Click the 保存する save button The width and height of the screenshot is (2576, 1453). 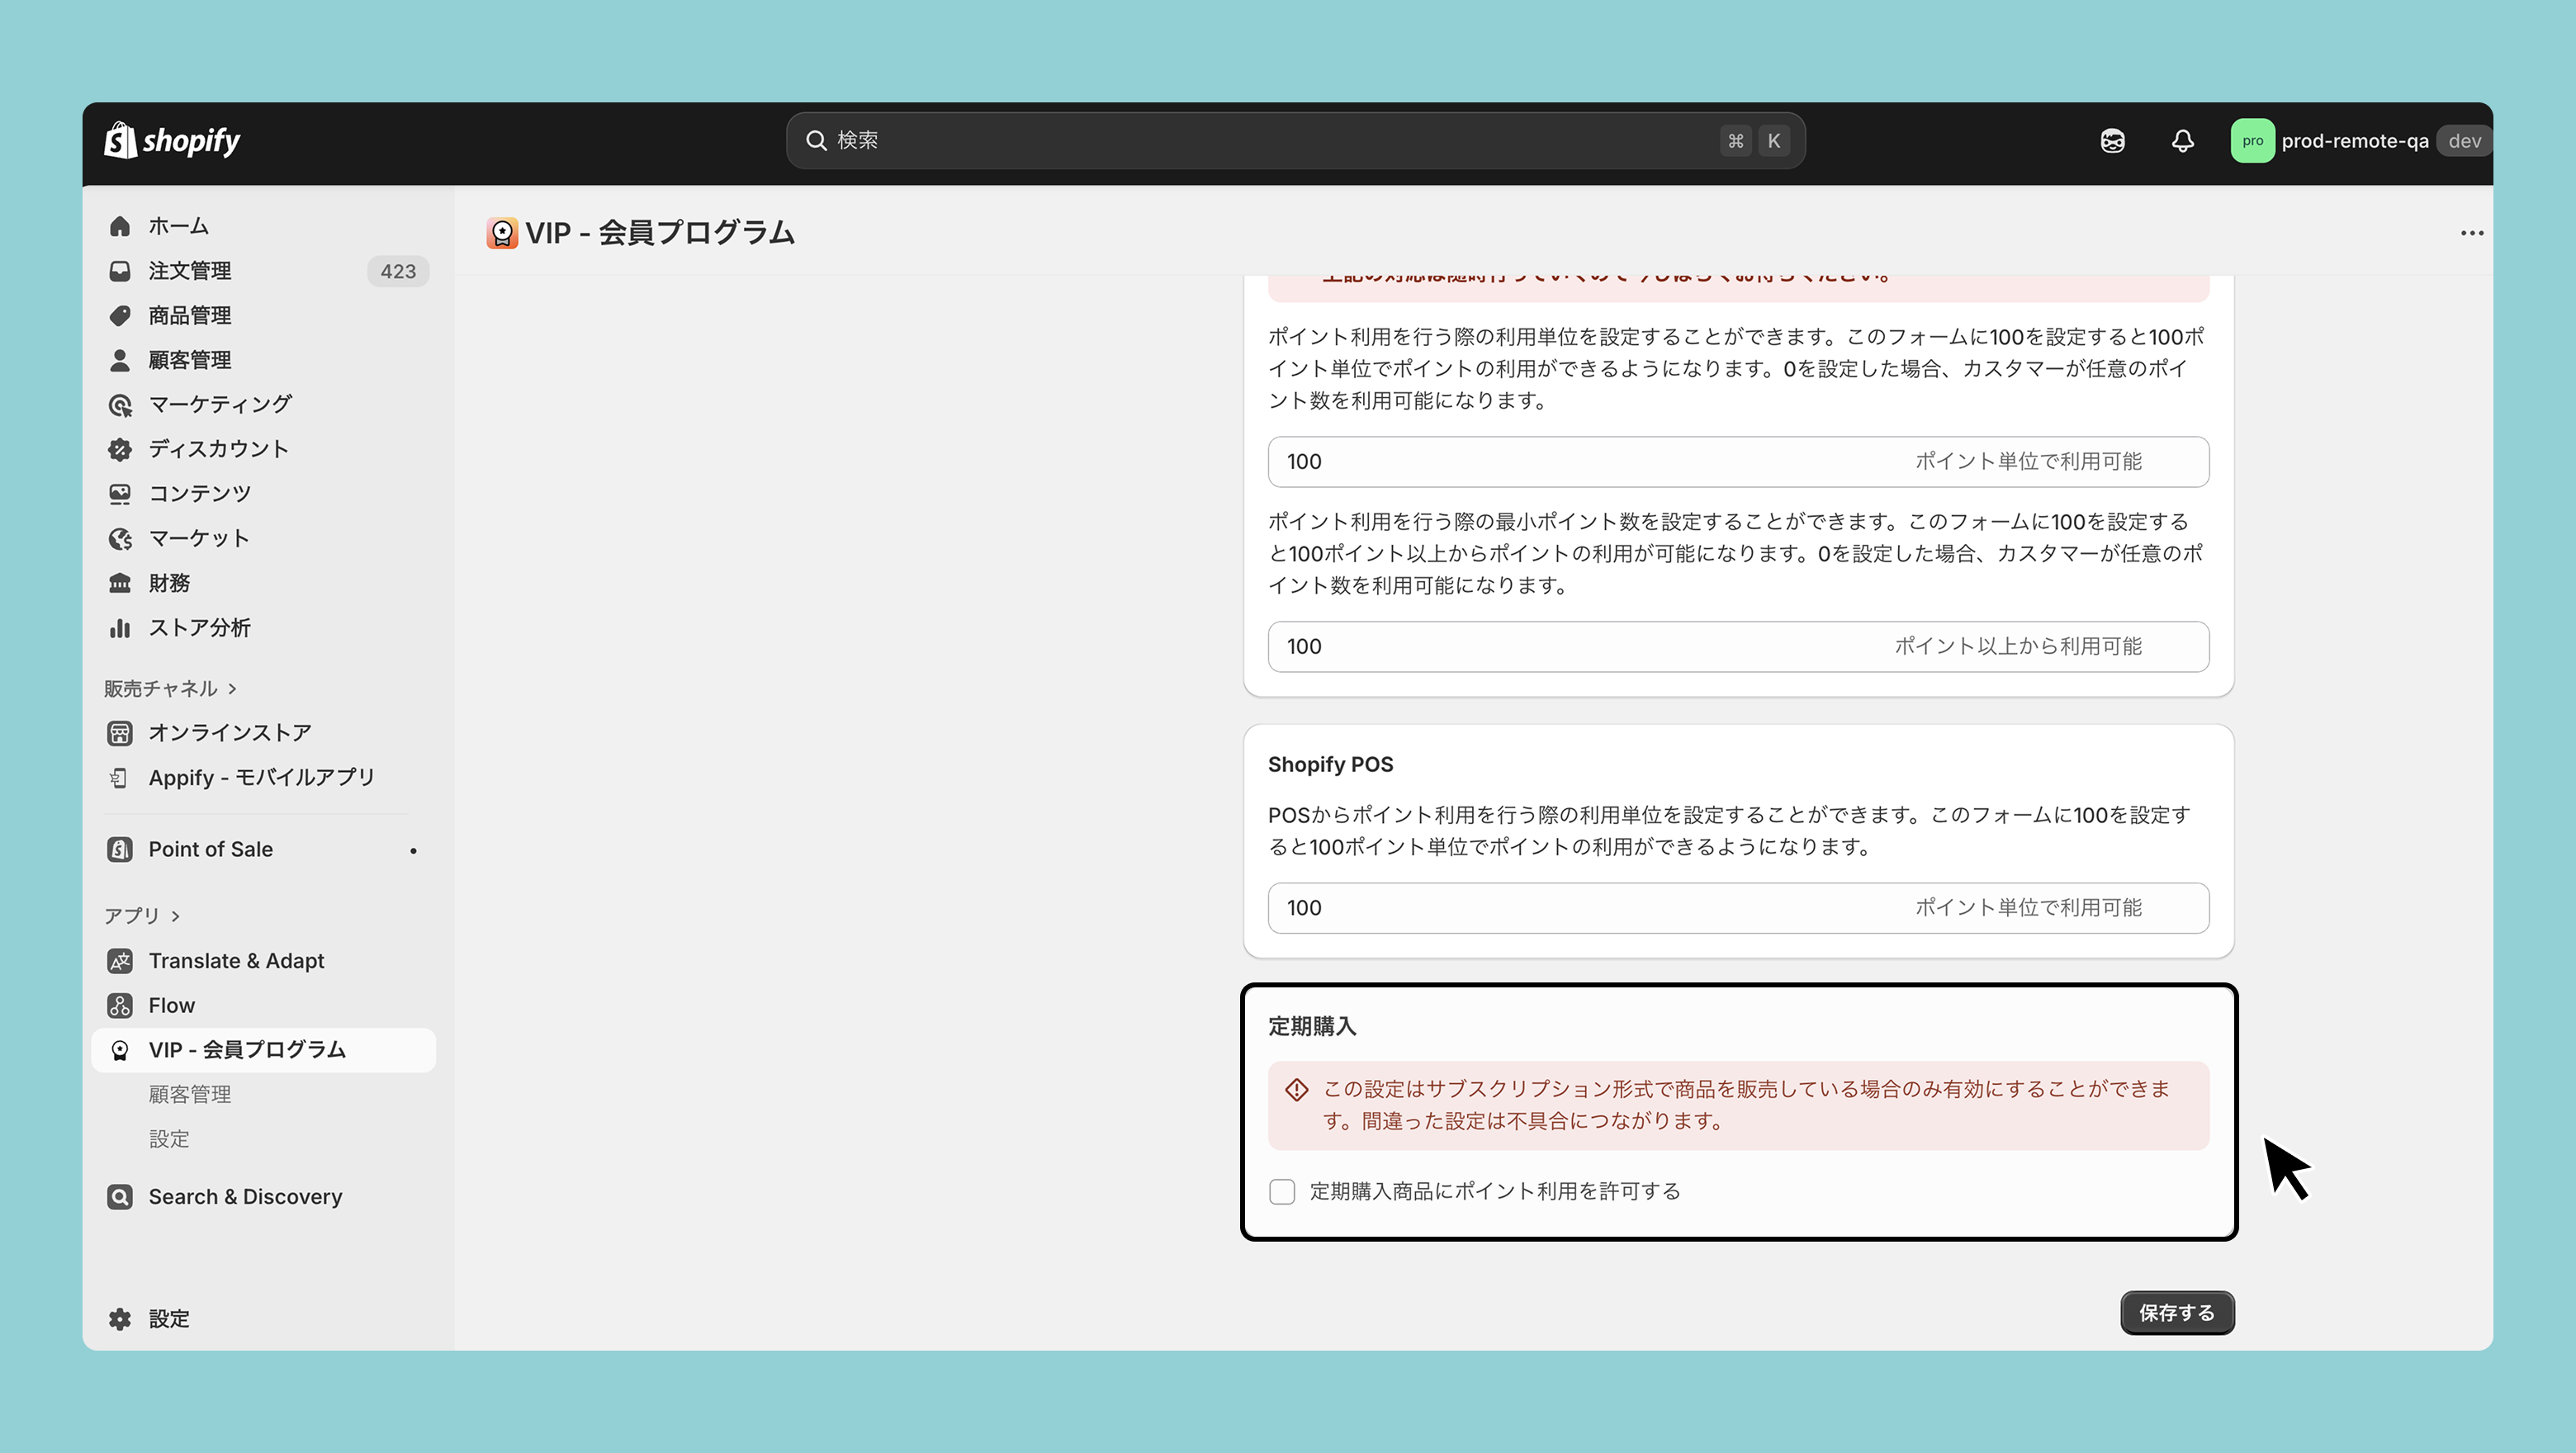(2176, 1313)
